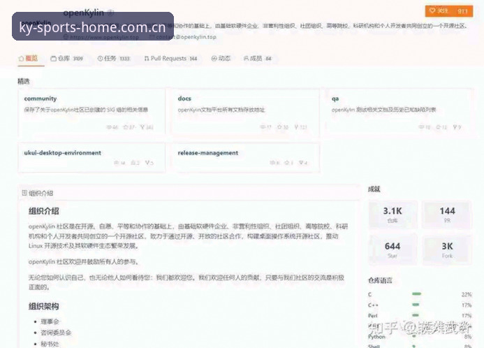Click the badge icon next to openKylin title
The width and height of the screenshot is (484, 348).
pos(111,13)
